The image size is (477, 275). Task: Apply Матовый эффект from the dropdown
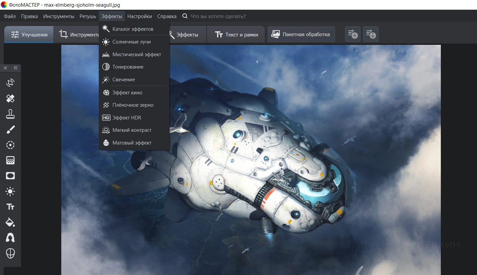click(x=132, y=143)
